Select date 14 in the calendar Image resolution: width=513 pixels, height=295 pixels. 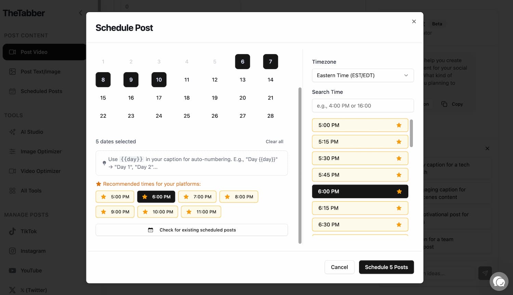(x=270, y=79)
